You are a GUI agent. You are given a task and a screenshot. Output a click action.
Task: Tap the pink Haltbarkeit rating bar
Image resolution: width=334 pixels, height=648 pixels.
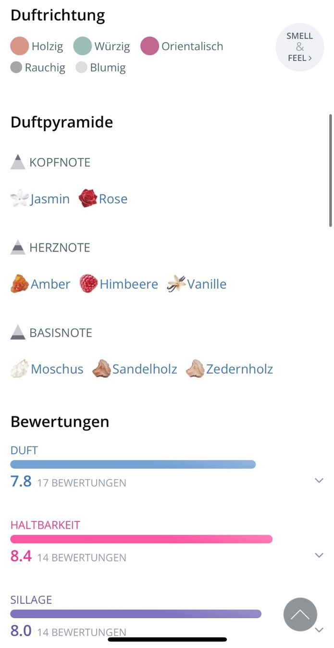tap(141, 539)
